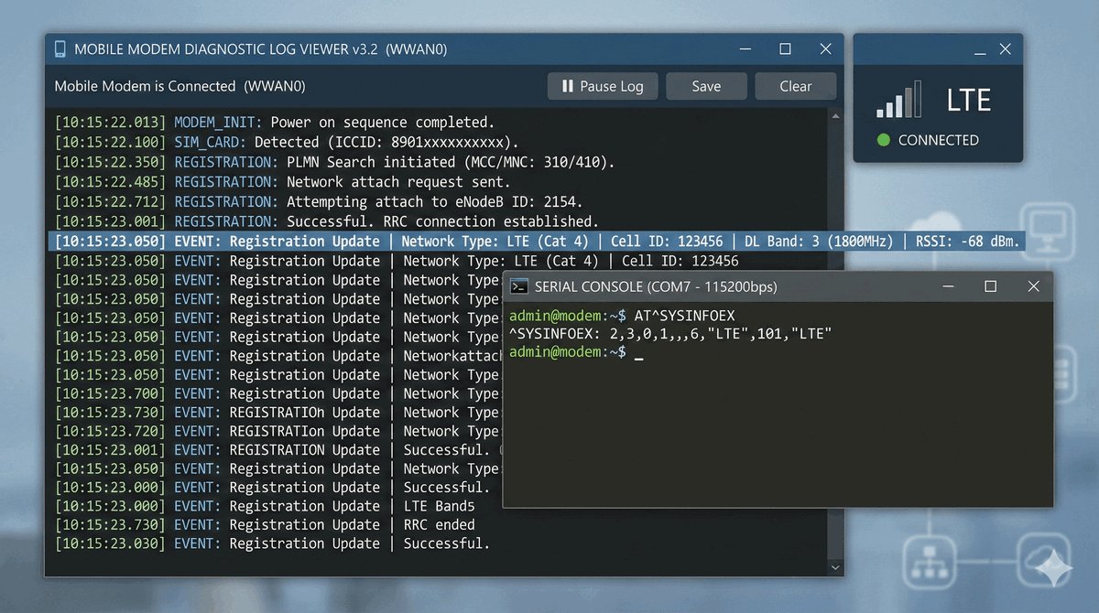Pause the log with Pause Log button
The image size is (1099, 613).
(x=602, y=86)
